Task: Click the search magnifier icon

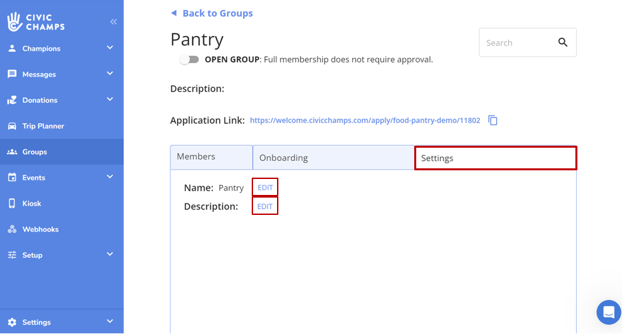Action: click(563, 43)
